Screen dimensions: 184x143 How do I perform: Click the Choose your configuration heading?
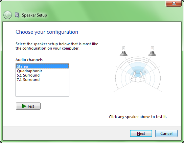click(47, 32)
